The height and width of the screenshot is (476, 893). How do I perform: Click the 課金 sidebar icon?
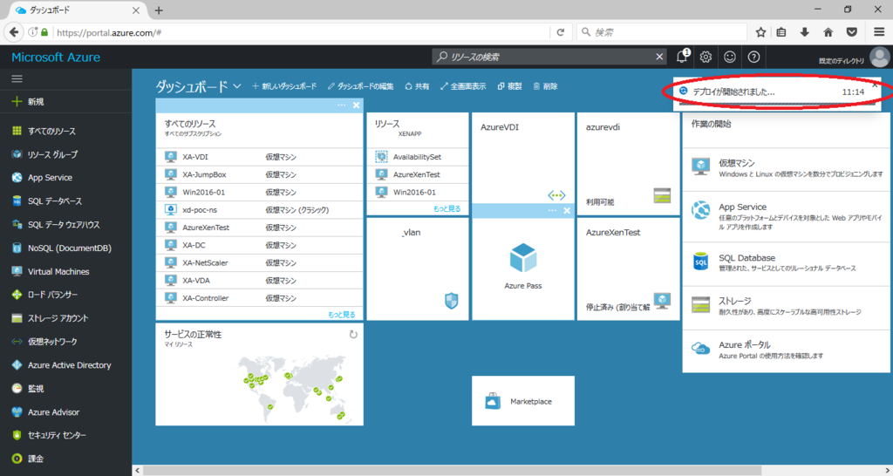coord(17,459)
